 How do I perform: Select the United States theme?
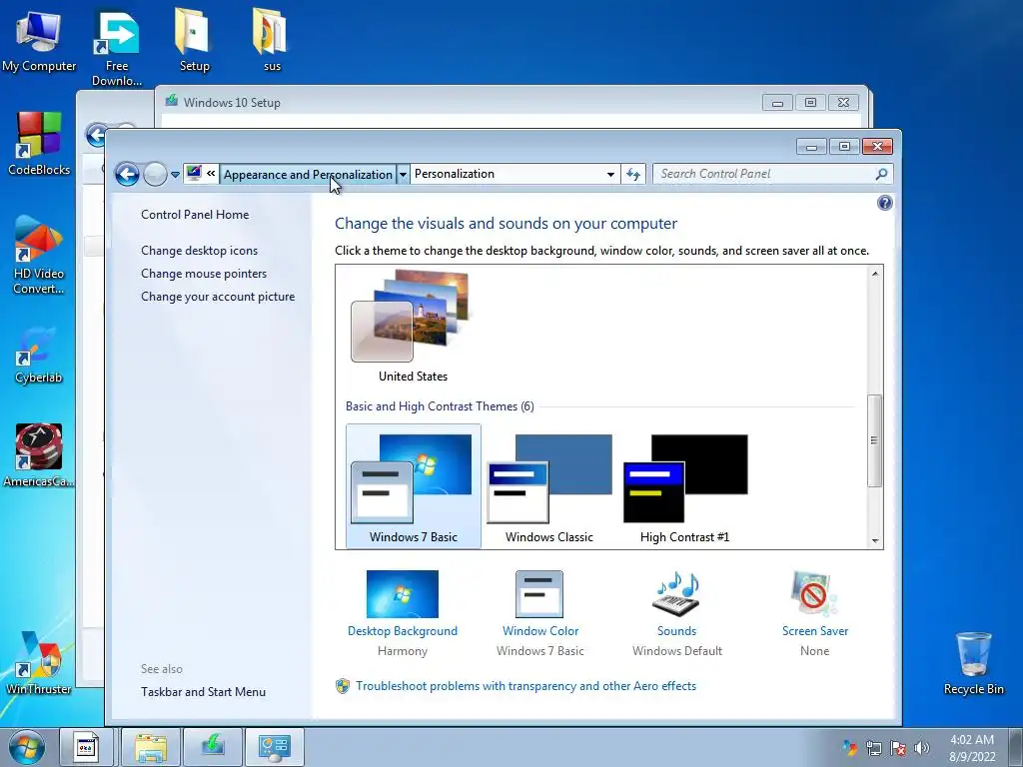[x=413, y=326]
